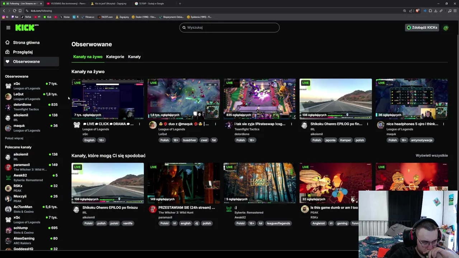Open Awak82 Syberia stream thumbnail
This screenshot has height=258, width=459.
260,183
